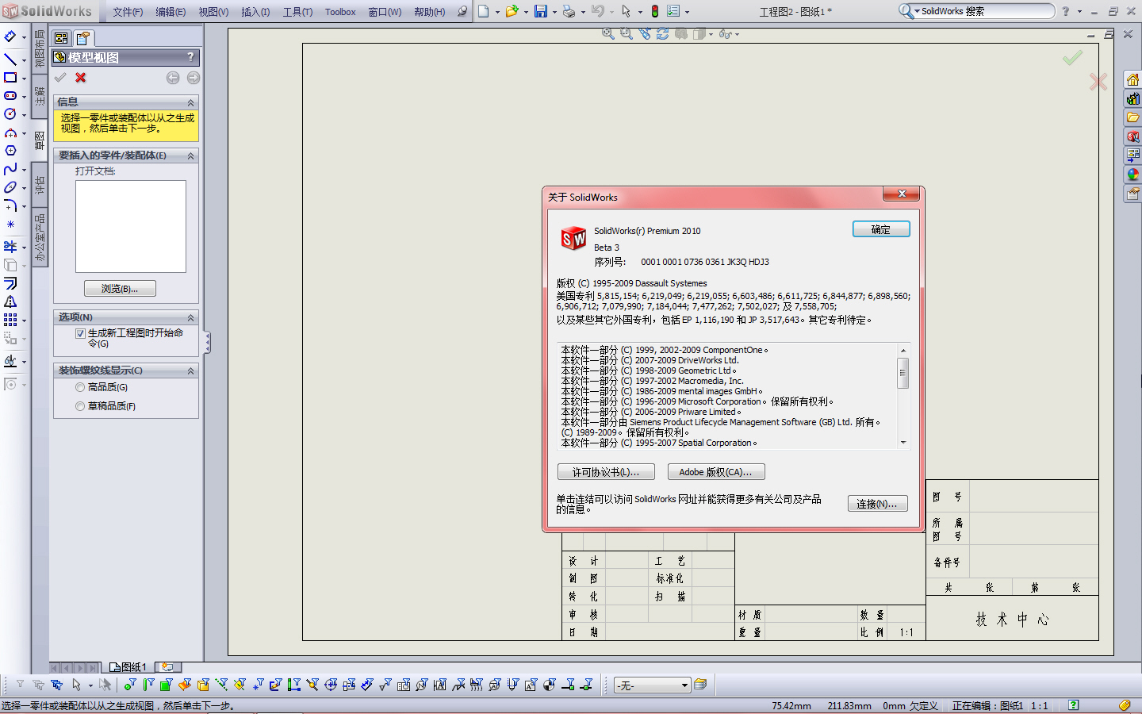
Task: Toggle start command when creating new drawing checkbox
Action: pyautogui.click(x=80, y=334)
